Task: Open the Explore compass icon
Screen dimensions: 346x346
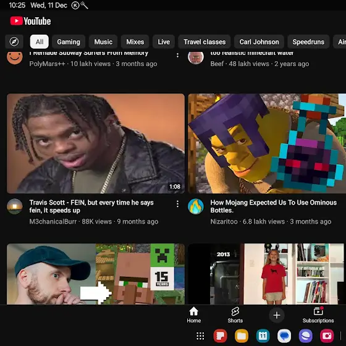Action: click(14, 42)
